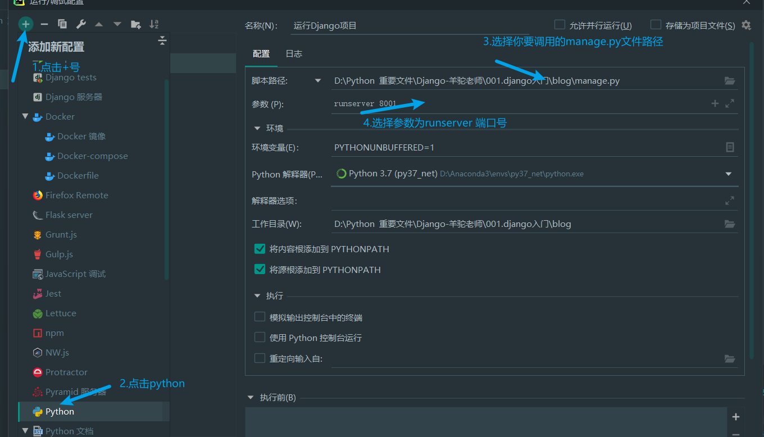Expand the 参数 field with the expand icon
The height and width of the screenshot is (437, 764).
tap(730, 103)
